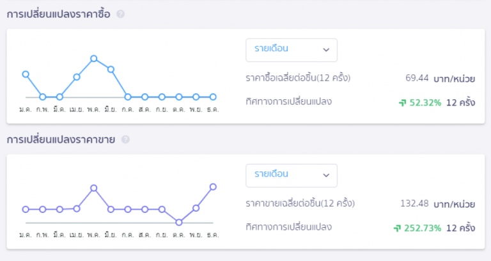Click help icon beside การเปลี่ยนแปลงราคาซื้อ heading
Viewport: 491px width, 261px height.
(121, 14)
